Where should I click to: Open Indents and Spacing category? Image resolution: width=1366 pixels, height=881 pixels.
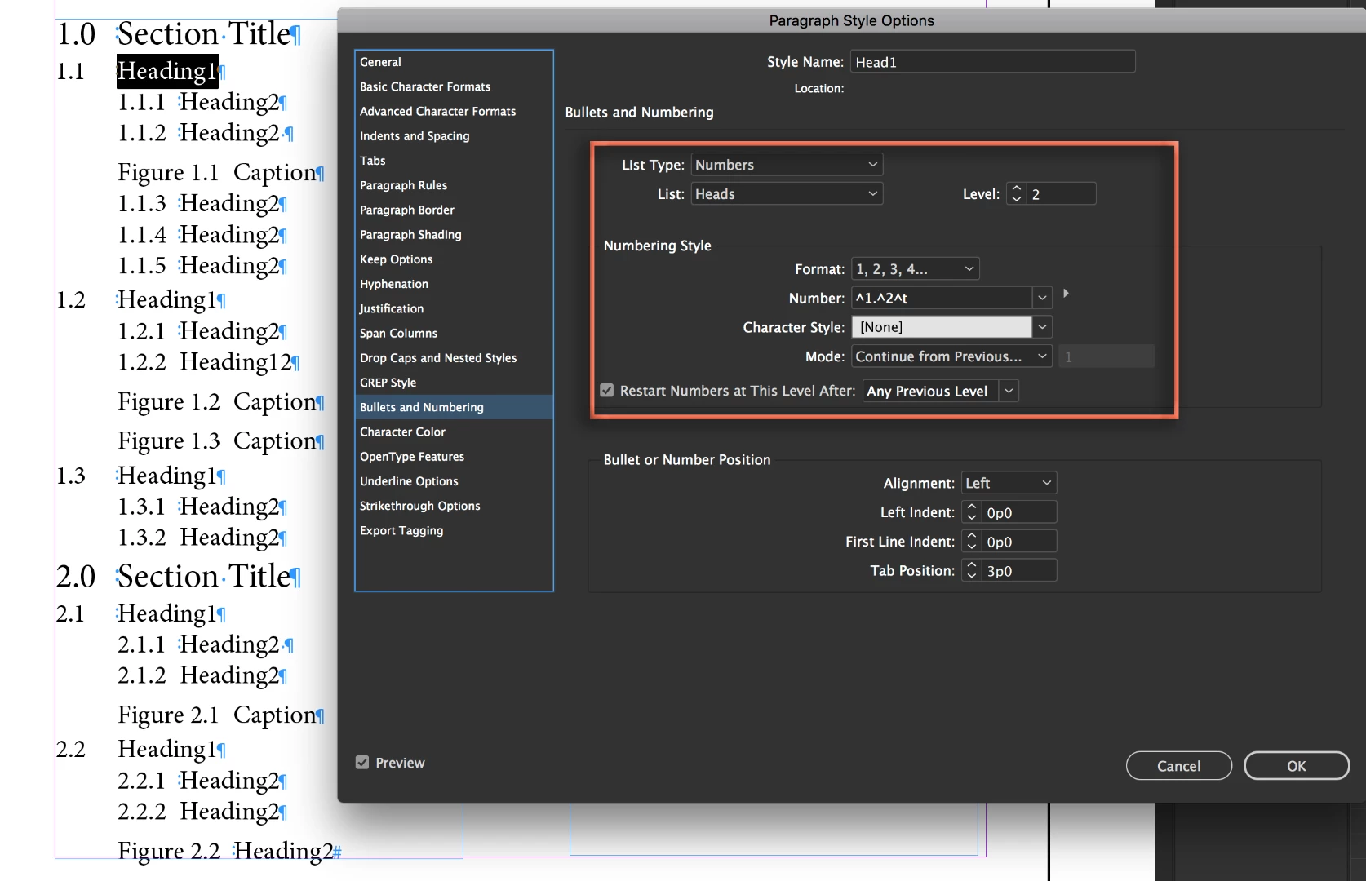pos(454,136)
